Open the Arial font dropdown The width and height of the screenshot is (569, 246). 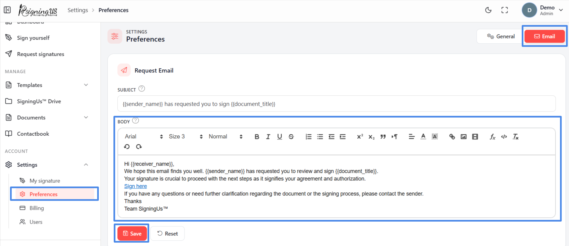pos(144,137)
